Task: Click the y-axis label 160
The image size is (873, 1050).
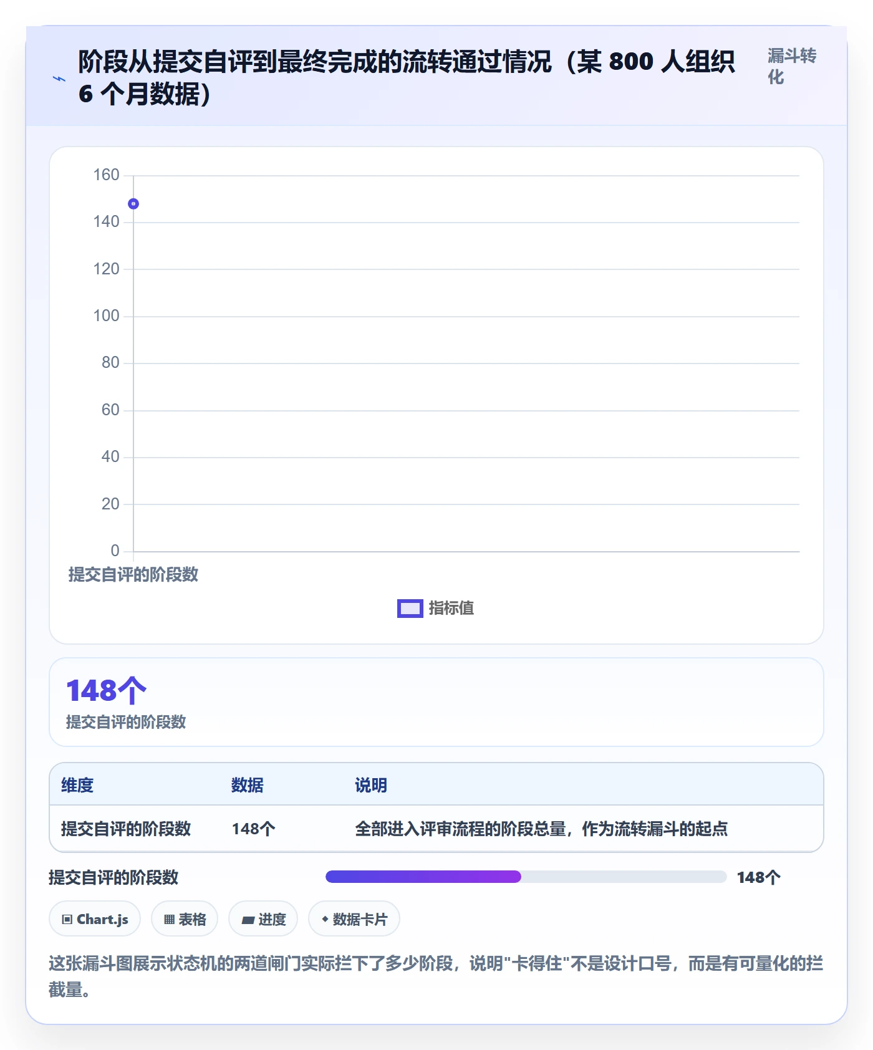Action: pos(106,175)
